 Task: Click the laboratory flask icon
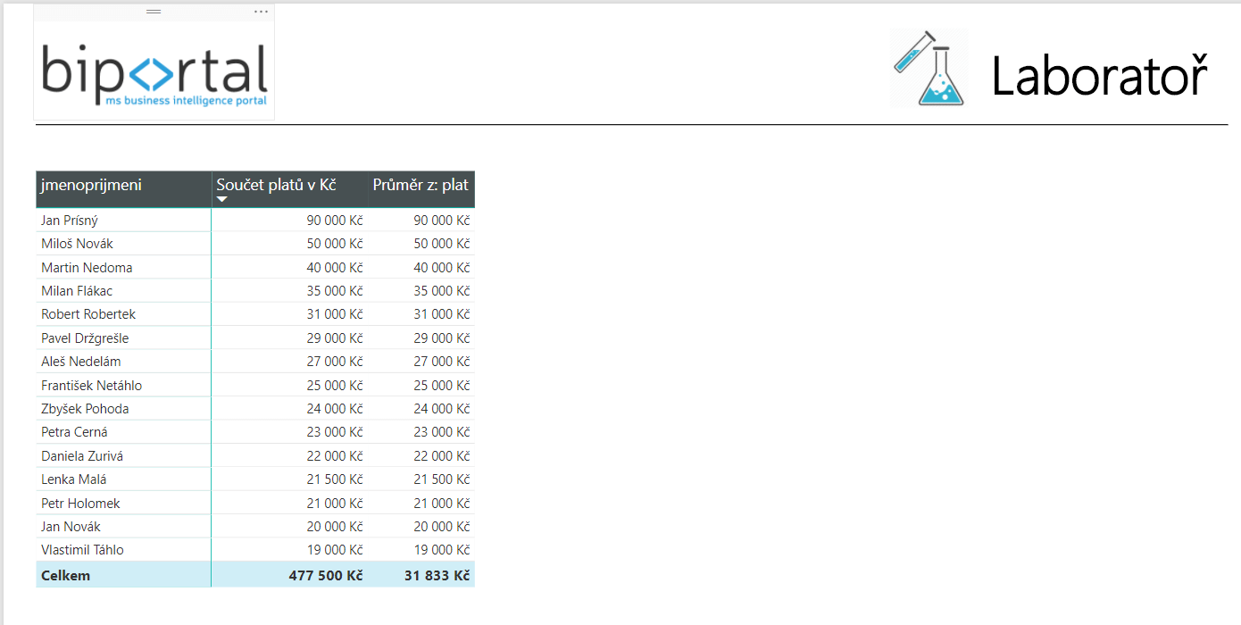[x=929, y=68]
